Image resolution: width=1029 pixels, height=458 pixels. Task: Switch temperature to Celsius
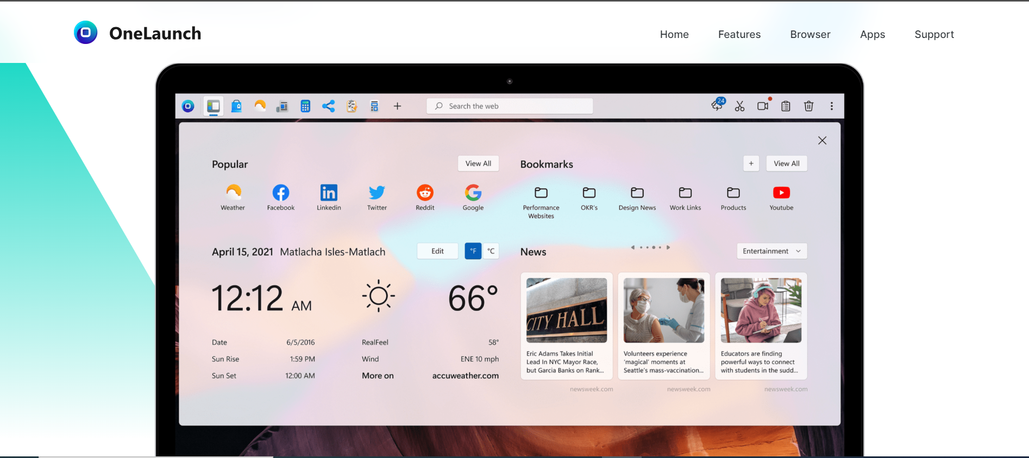491,251
